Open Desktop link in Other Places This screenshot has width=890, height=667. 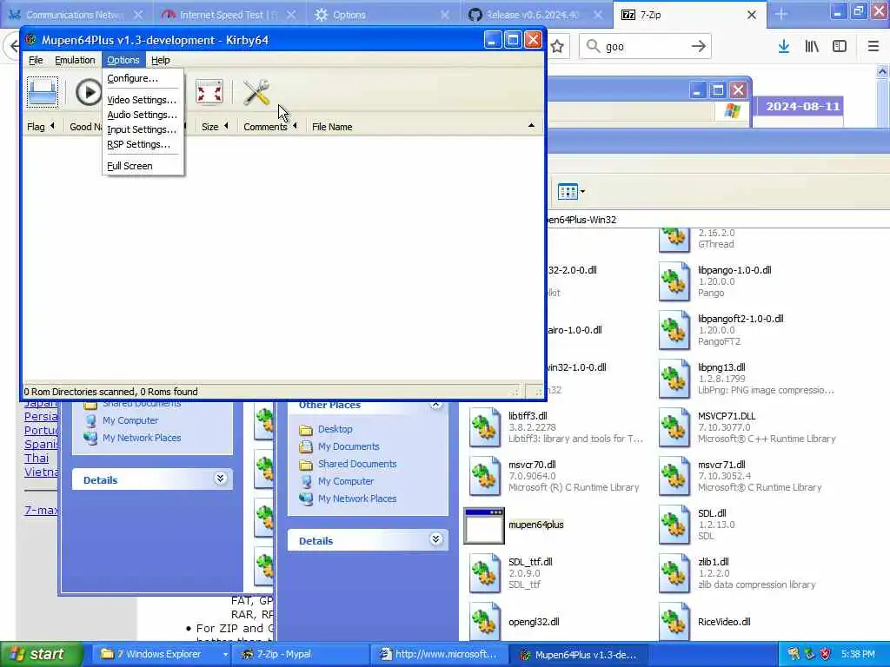point(335,429)
